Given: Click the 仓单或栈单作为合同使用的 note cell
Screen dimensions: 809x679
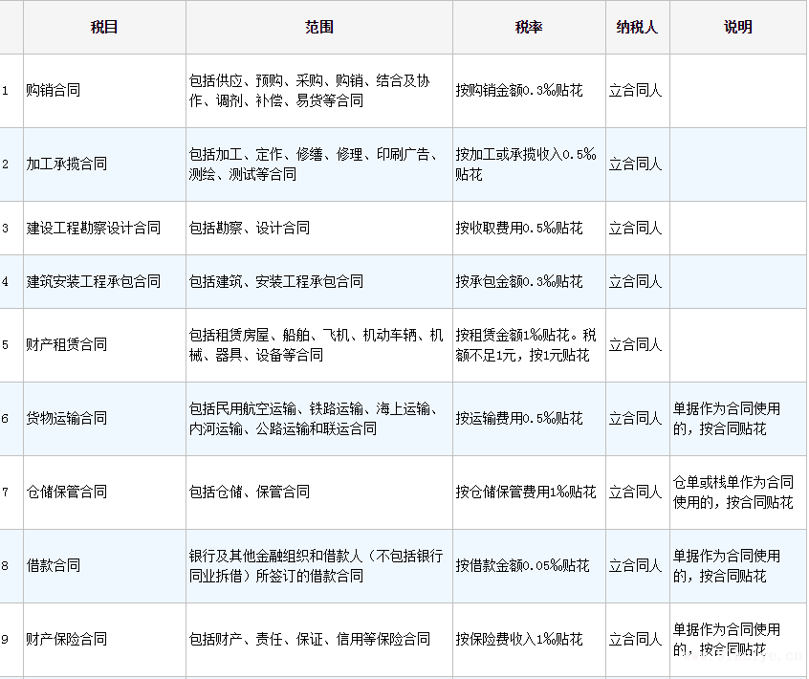Looking at the screenshot, I should point(733,493).
